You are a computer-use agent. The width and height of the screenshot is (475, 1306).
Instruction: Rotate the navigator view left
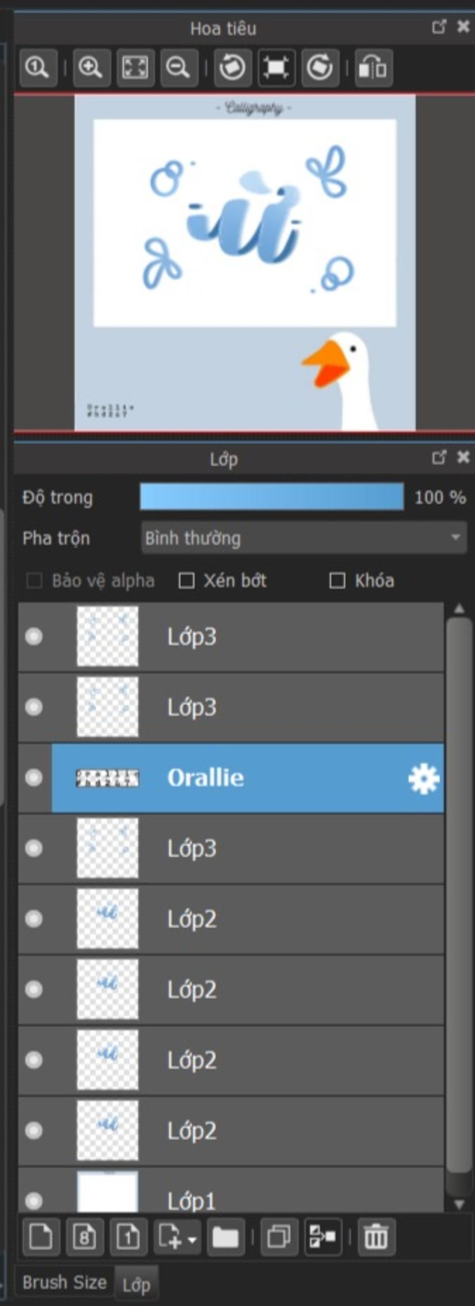(232, 68)
